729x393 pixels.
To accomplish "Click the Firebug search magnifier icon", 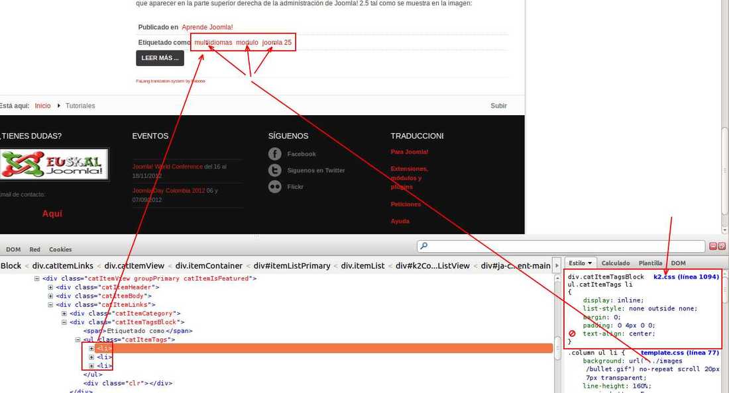I will pos(423,246).
